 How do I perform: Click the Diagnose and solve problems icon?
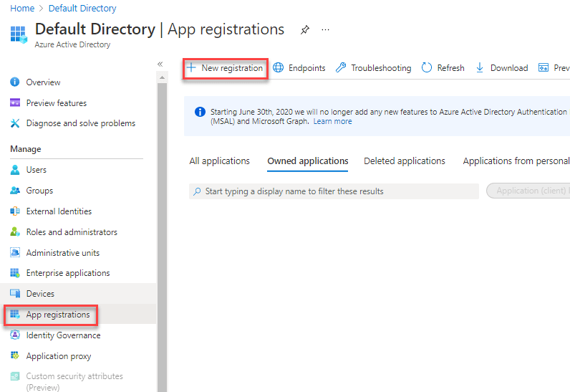(15, 123)
